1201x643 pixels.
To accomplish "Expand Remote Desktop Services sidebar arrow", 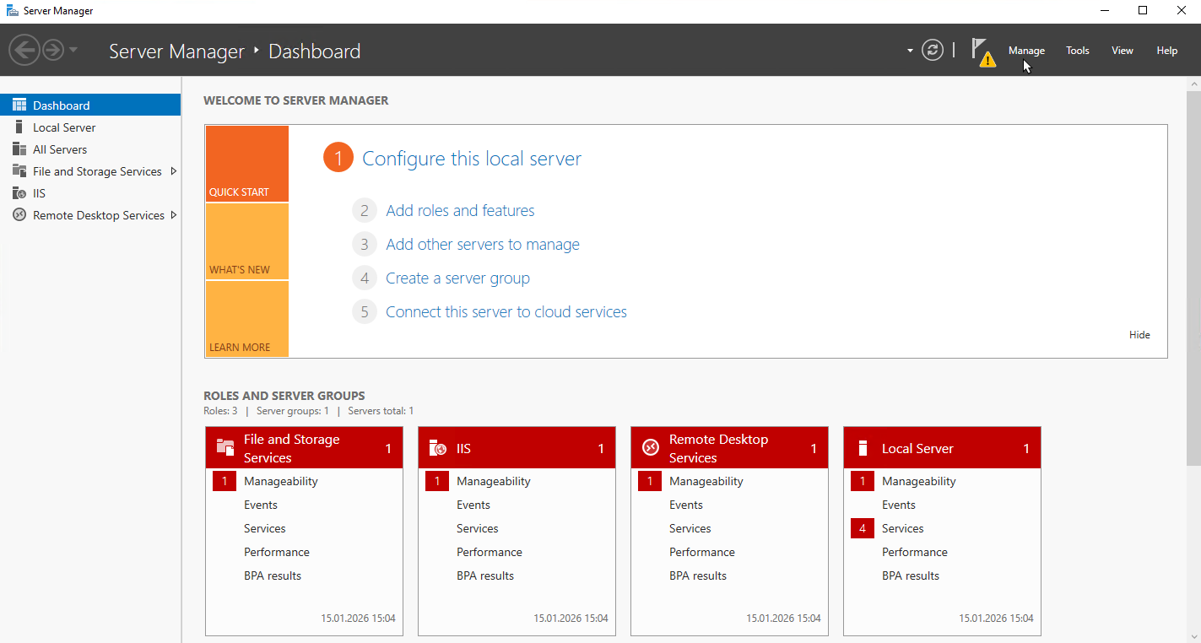I will [174, 215].
